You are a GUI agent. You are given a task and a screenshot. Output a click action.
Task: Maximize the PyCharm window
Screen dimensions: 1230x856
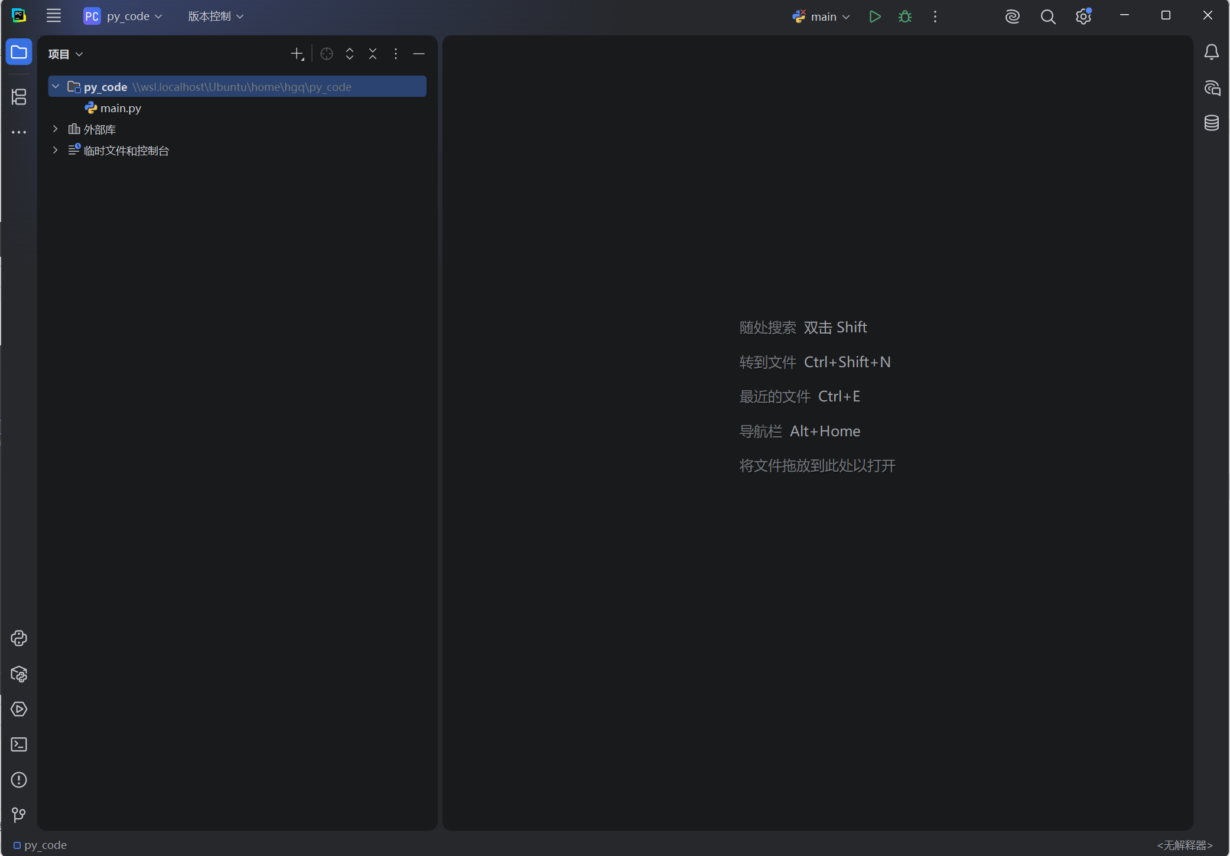tap(1166, 15)
